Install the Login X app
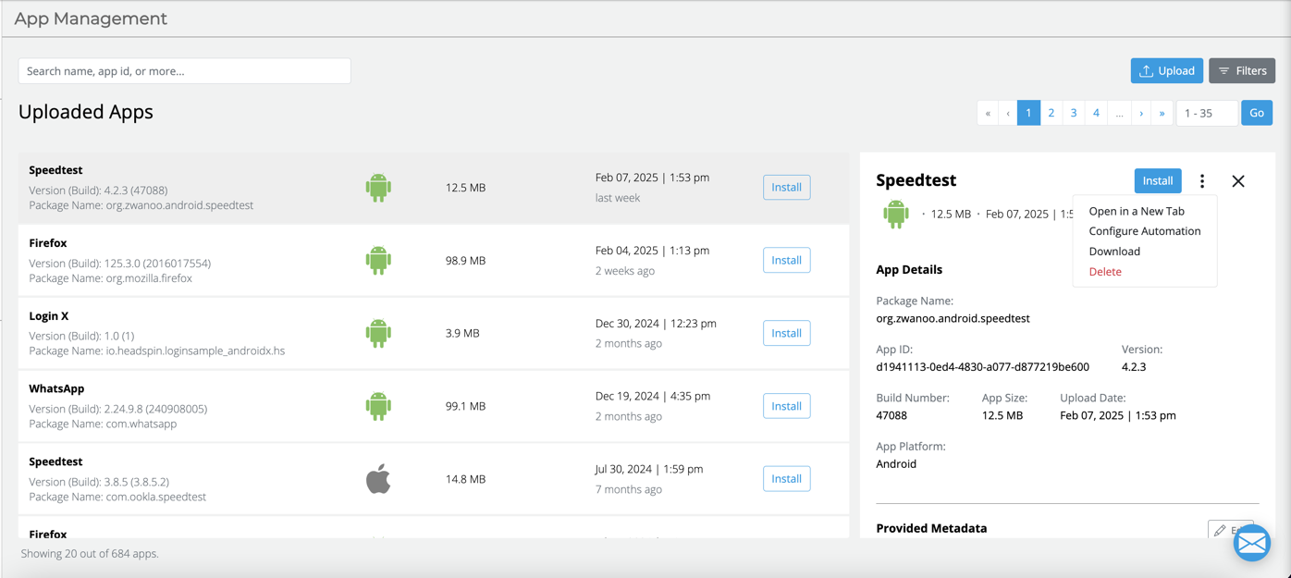The width and height of the screenshot is (1291, 578). click(787, 333)
